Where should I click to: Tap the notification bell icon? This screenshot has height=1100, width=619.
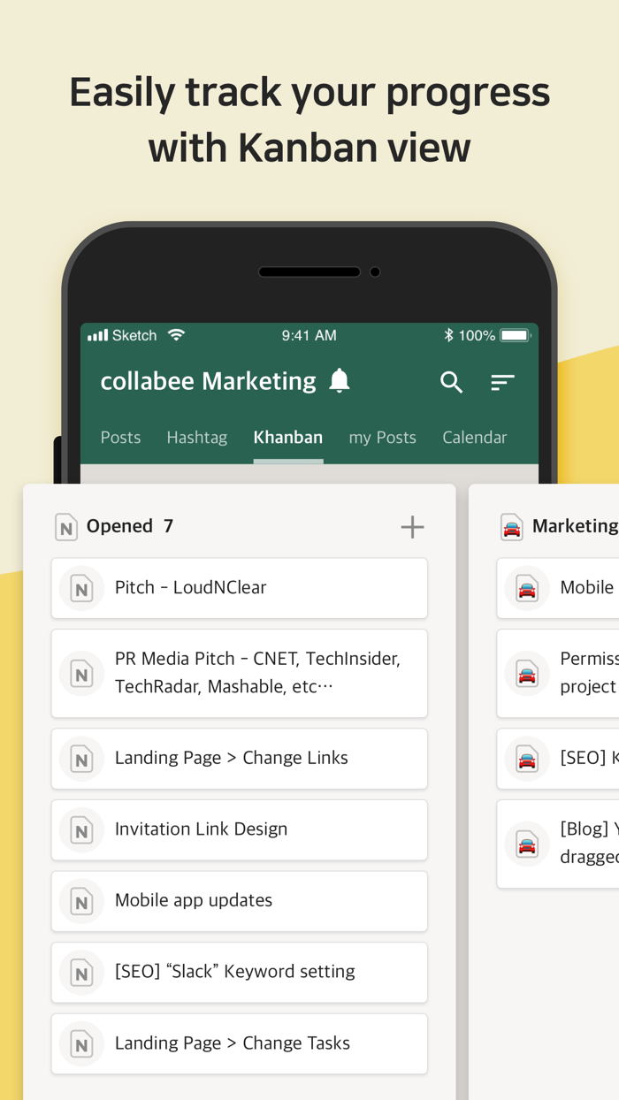click(340, 381)
